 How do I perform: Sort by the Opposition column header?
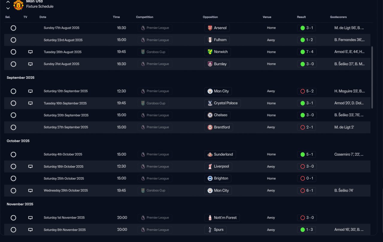click(x=210, y=17)
